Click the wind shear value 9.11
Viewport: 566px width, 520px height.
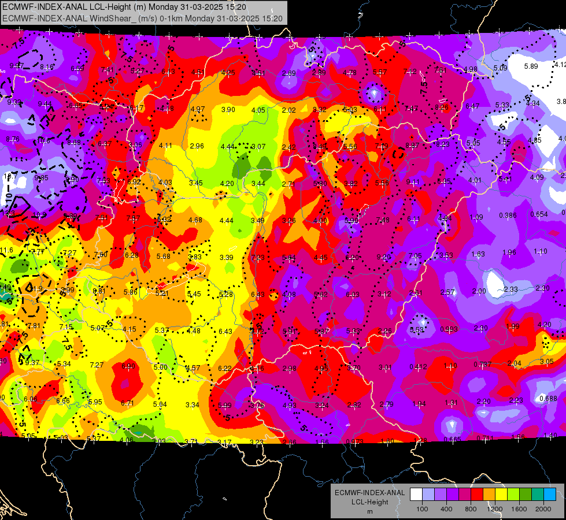413,182
